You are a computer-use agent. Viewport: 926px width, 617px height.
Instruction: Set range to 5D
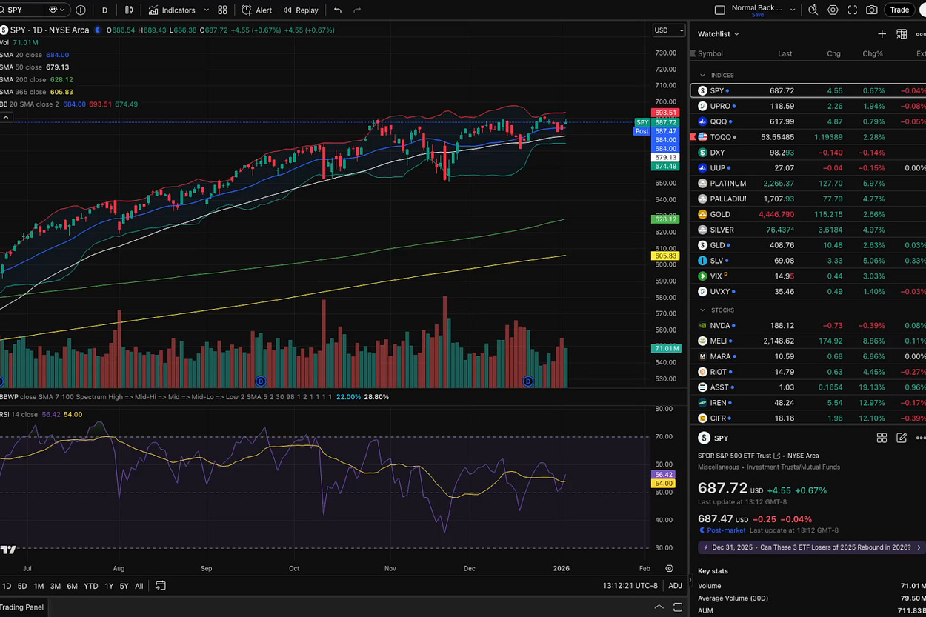click(22, 586)
